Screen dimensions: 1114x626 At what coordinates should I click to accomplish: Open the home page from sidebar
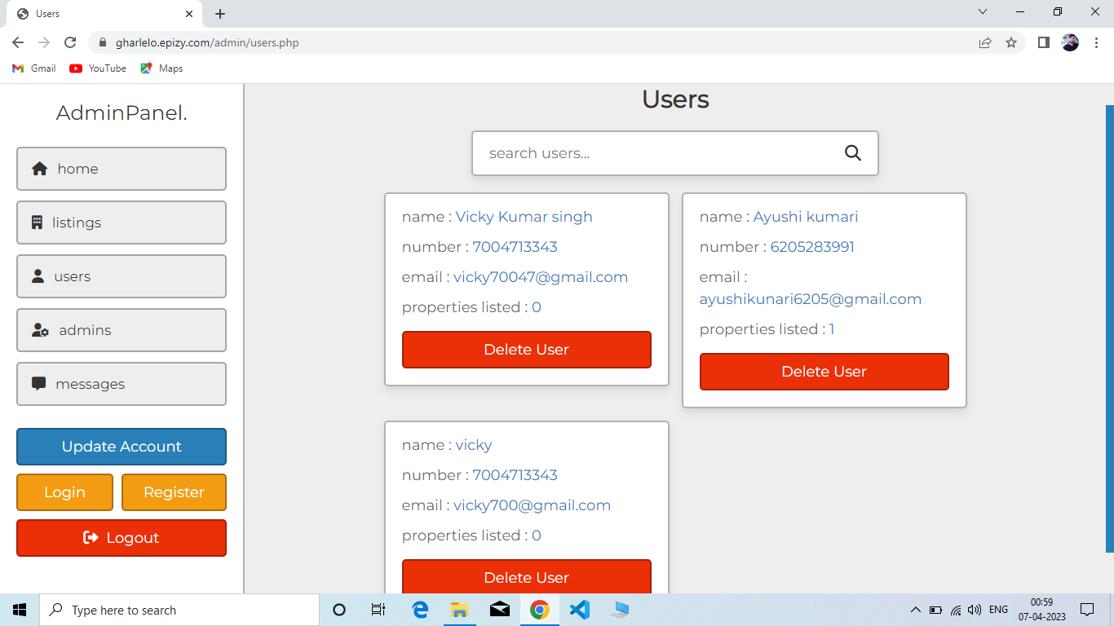click(x=122, y=169)
